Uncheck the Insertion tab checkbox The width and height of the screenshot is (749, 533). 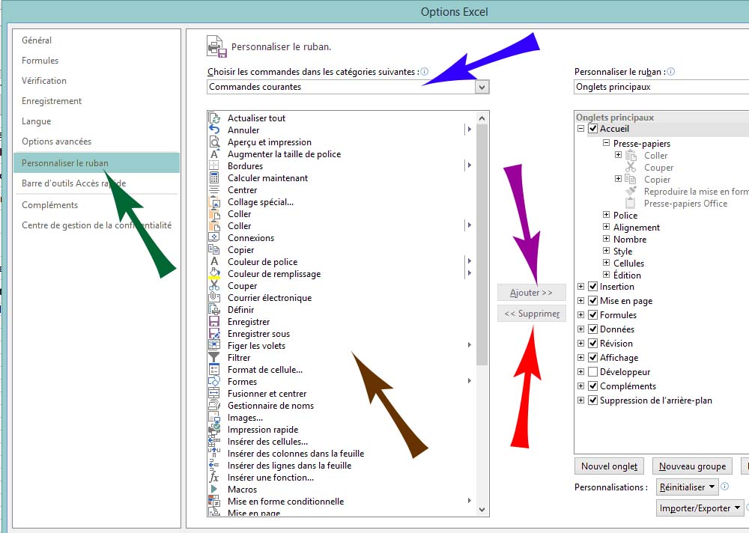pos(592,287)
